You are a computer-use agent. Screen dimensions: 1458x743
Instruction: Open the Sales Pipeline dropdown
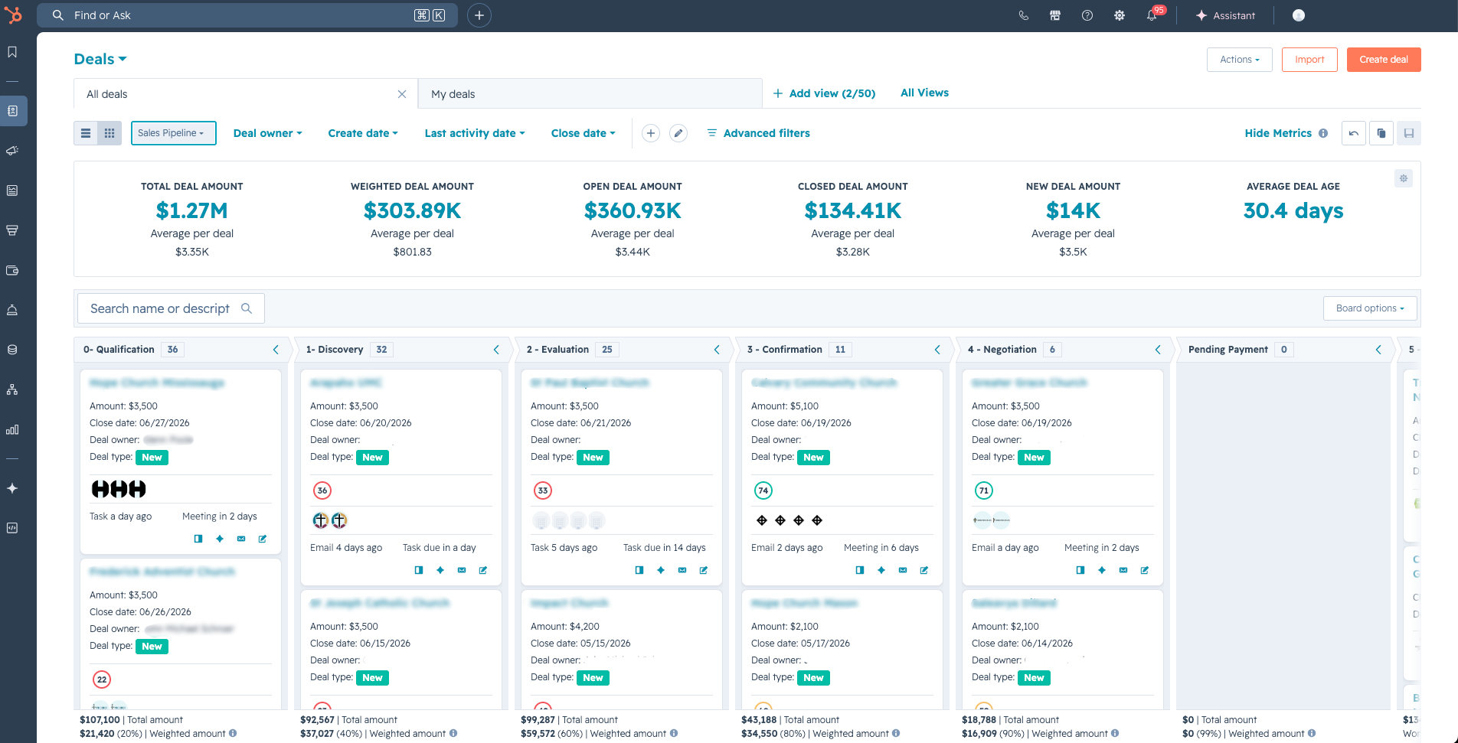pyautogui.click(x=173, y=133)
